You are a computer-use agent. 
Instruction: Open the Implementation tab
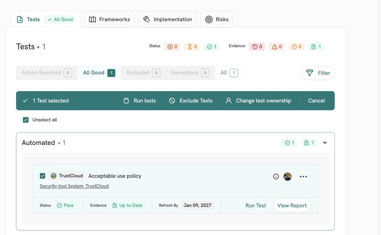(x=167, y=19)
